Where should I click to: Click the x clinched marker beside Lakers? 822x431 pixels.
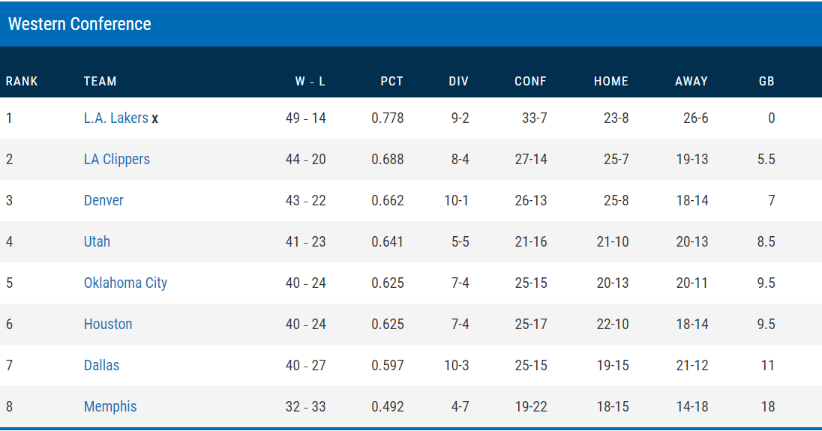pos(155,118)
